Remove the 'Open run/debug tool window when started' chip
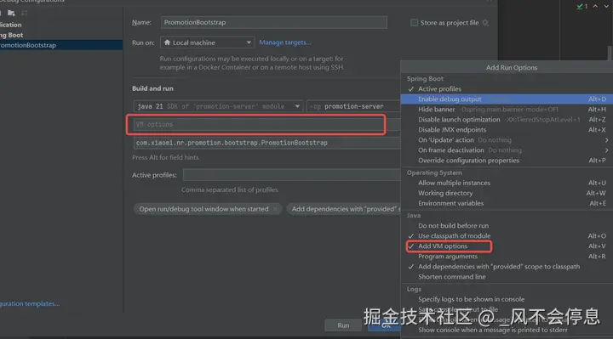 pos(275,209)
